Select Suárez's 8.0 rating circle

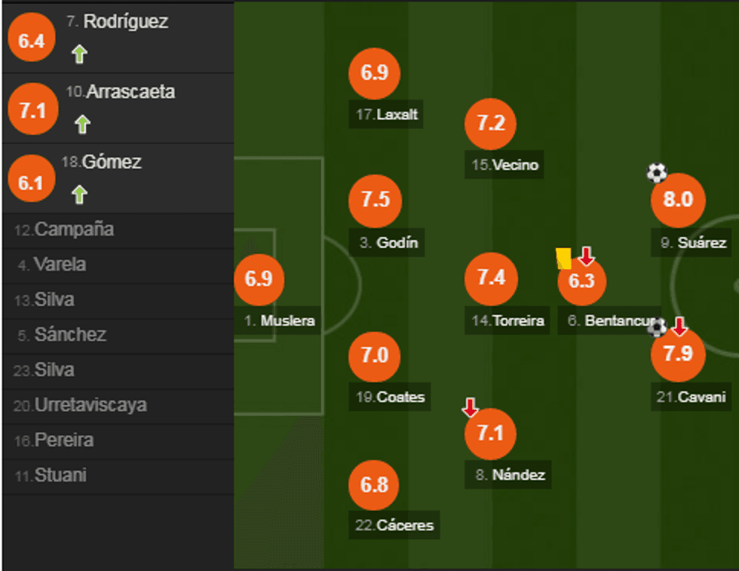(x=677, y=200)
